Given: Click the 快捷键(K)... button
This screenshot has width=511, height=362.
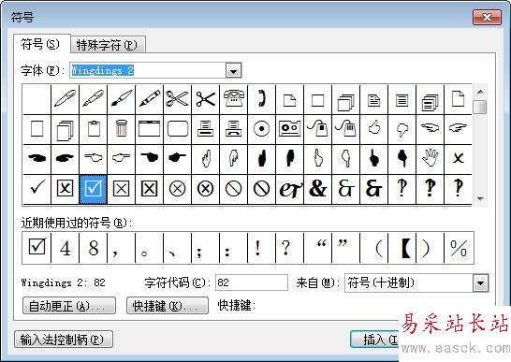Looking at the screenshot, I should point(168,306).
